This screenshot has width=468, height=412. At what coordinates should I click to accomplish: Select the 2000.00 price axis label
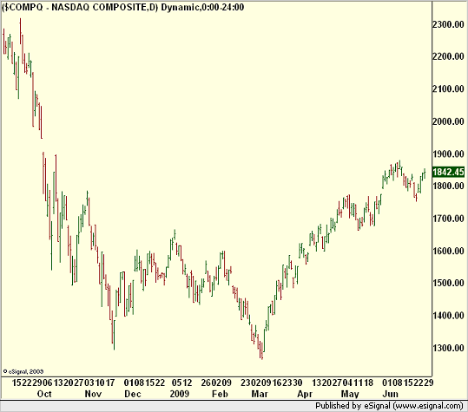pos(448,121)
